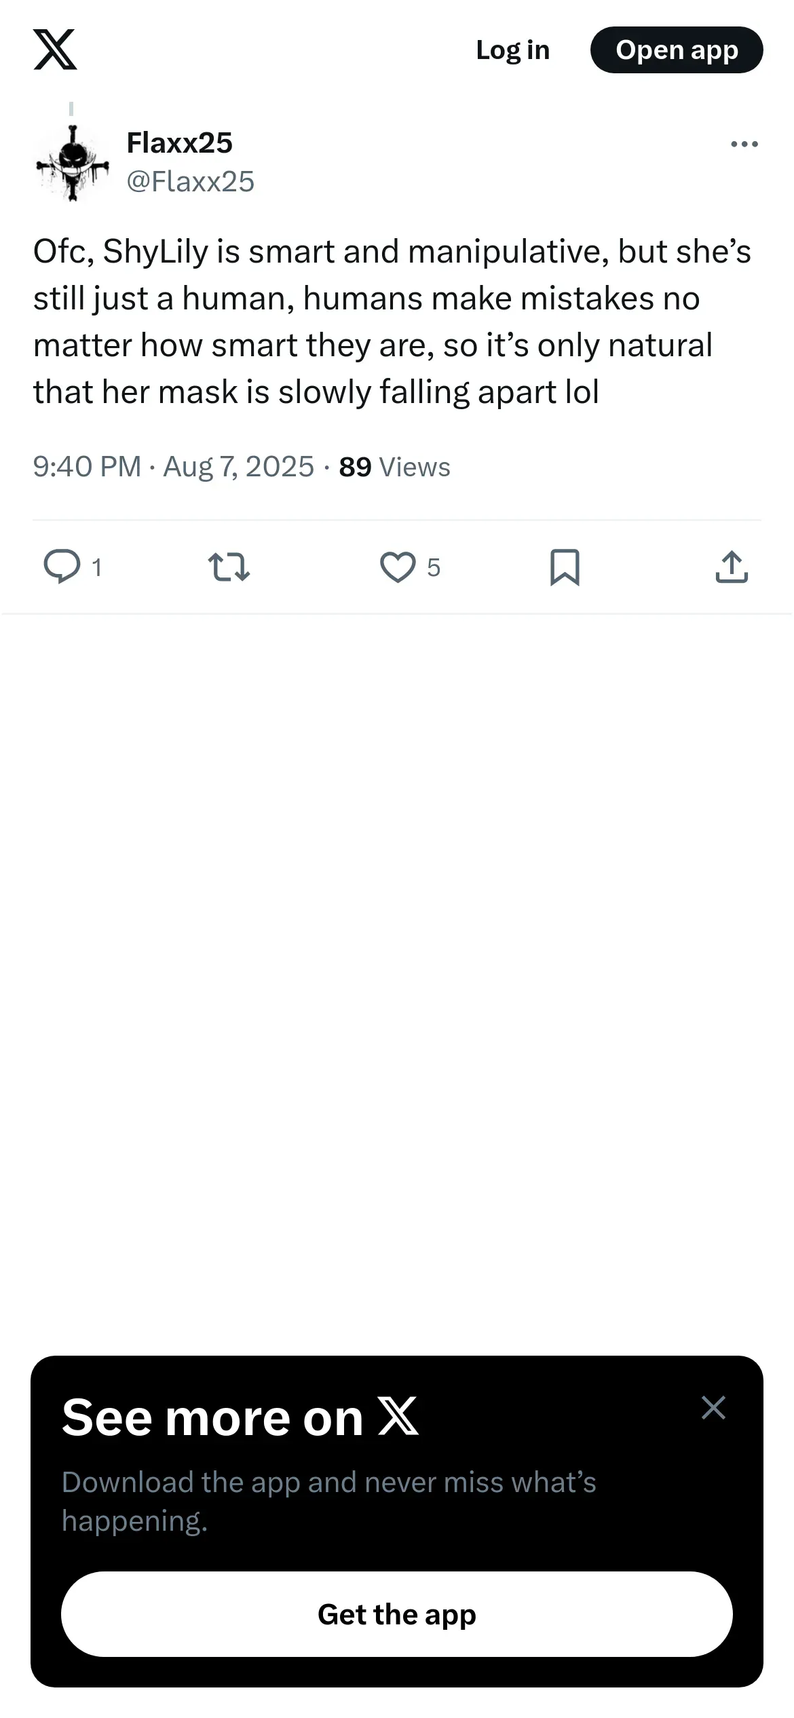This screenshot has width=794, height=1718.
Task: Click the X logo in the header
Action: [55, 50]
